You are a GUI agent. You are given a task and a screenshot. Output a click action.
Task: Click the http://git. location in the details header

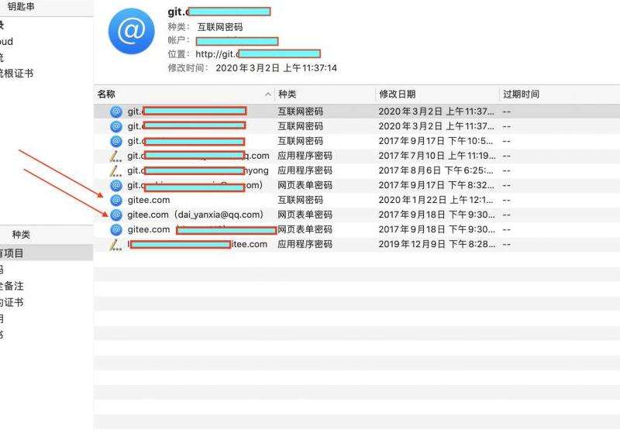click(257, 53)
